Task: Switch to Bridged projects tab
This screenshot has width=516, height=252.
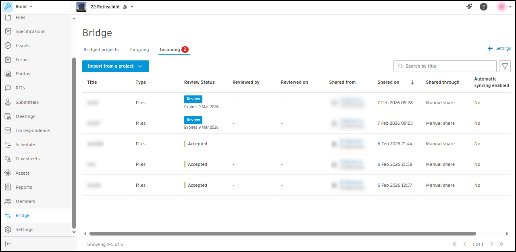Action: [x=101, y=50]
